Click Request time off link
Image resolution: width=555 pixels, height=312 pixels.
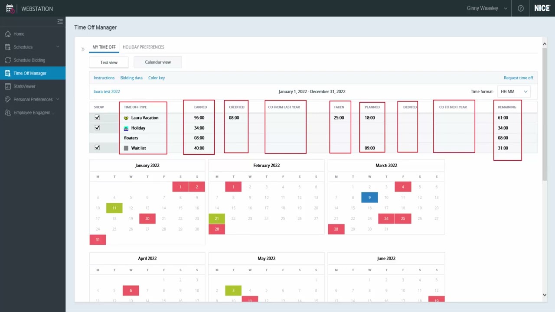coord(519,78)
